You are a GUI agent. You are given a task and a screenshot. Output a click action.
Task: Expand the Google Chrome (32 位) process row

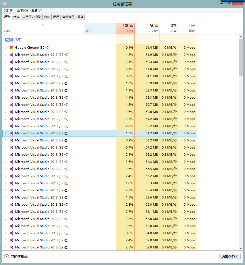[x=6, y=48]
